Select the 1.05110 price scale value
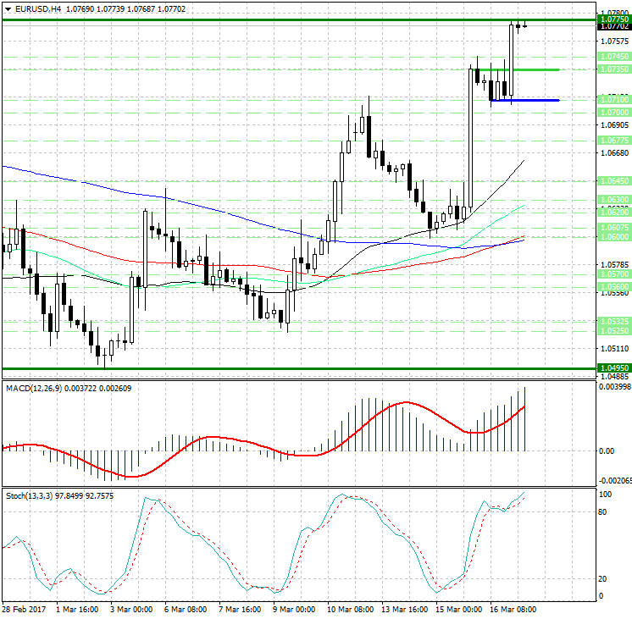 click(614, 349)
